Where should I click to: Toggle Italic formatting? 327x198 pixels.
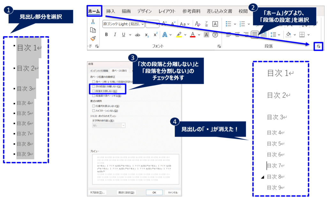(115, 34)
